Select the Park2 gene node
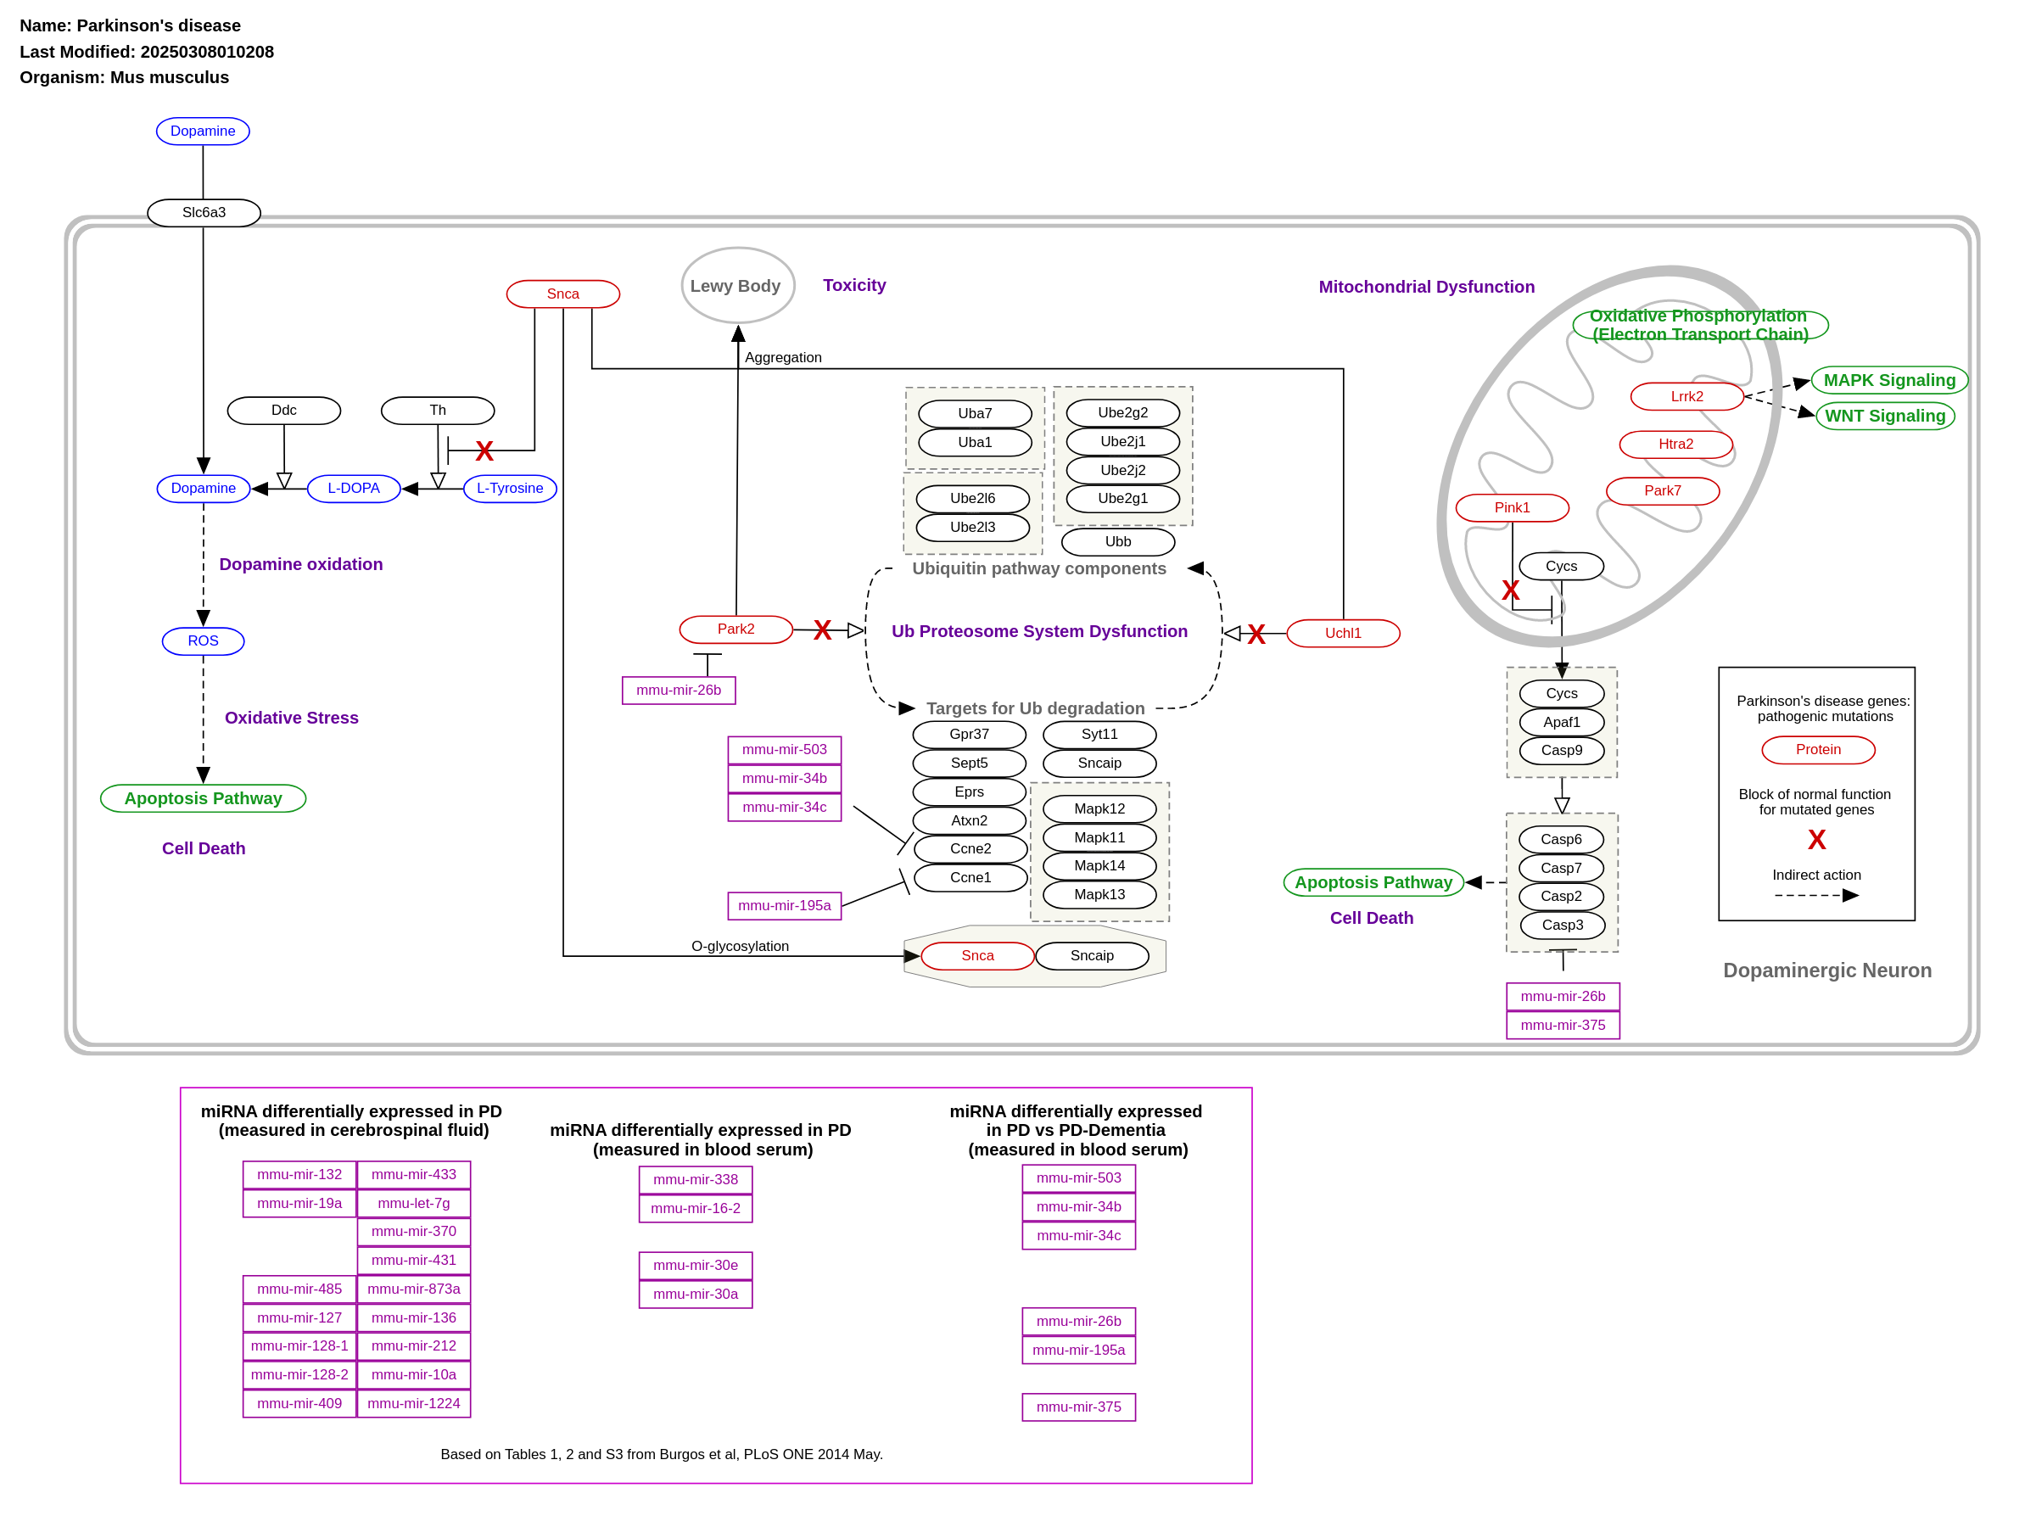The image size is (2036, 1527). 736,629
